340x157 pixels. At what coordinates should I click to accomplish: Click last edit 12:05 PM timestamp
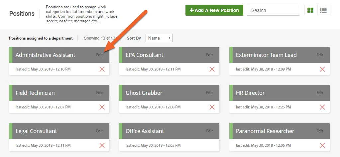(153, 145)
